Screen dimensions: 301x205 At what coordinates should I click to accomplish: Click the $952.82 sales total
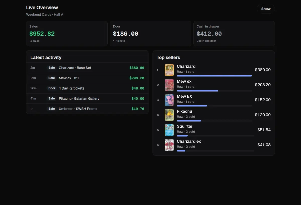click(42, 34)
